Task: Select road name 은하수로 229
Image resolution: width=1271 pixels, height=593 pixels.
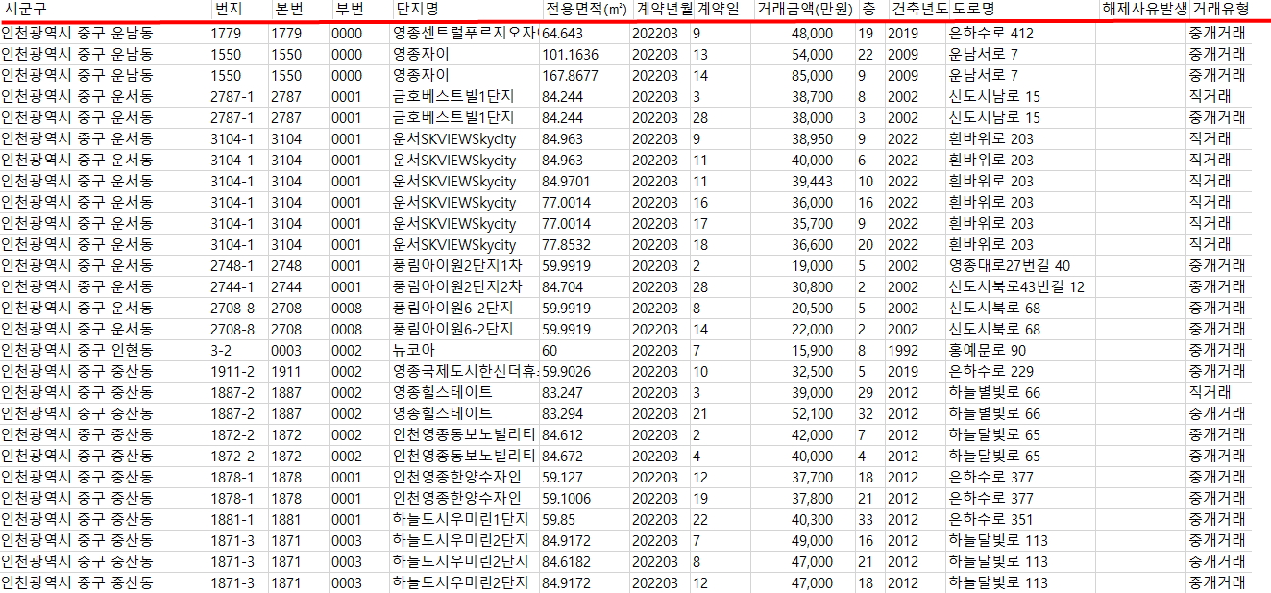Action: [991, 372]
